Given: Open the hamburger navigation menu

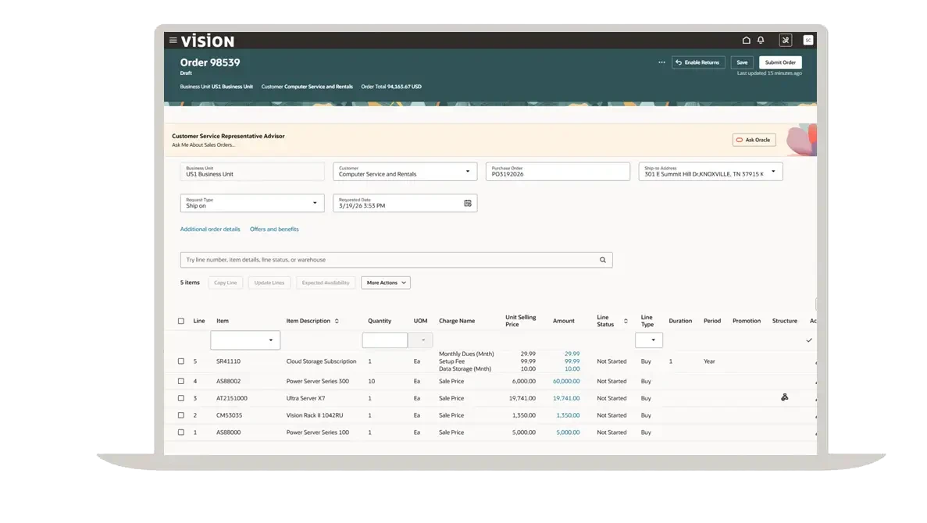Looking at the screenshot, I should coord(173,41).
